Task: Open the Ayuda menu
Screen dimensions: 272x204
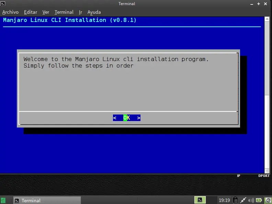Action: pyautogui.click(x=94, y=12)
